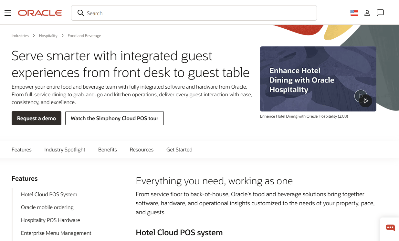Jump to the Benefits section tab
Screen dimensions: 399x241
pyautogui.click(x=108, y=149)
